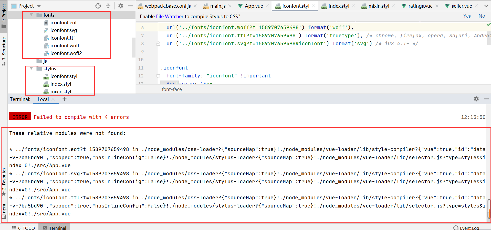The height and width of the screenshot is (230, 491).
Task: Select index.styl in project tree
Action: pos(61,84)
